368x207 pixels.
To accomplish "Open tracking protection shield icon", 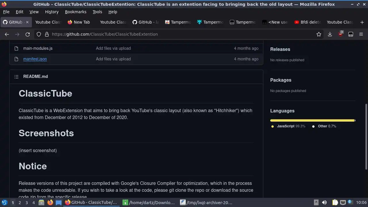I will tap(39, 34).
